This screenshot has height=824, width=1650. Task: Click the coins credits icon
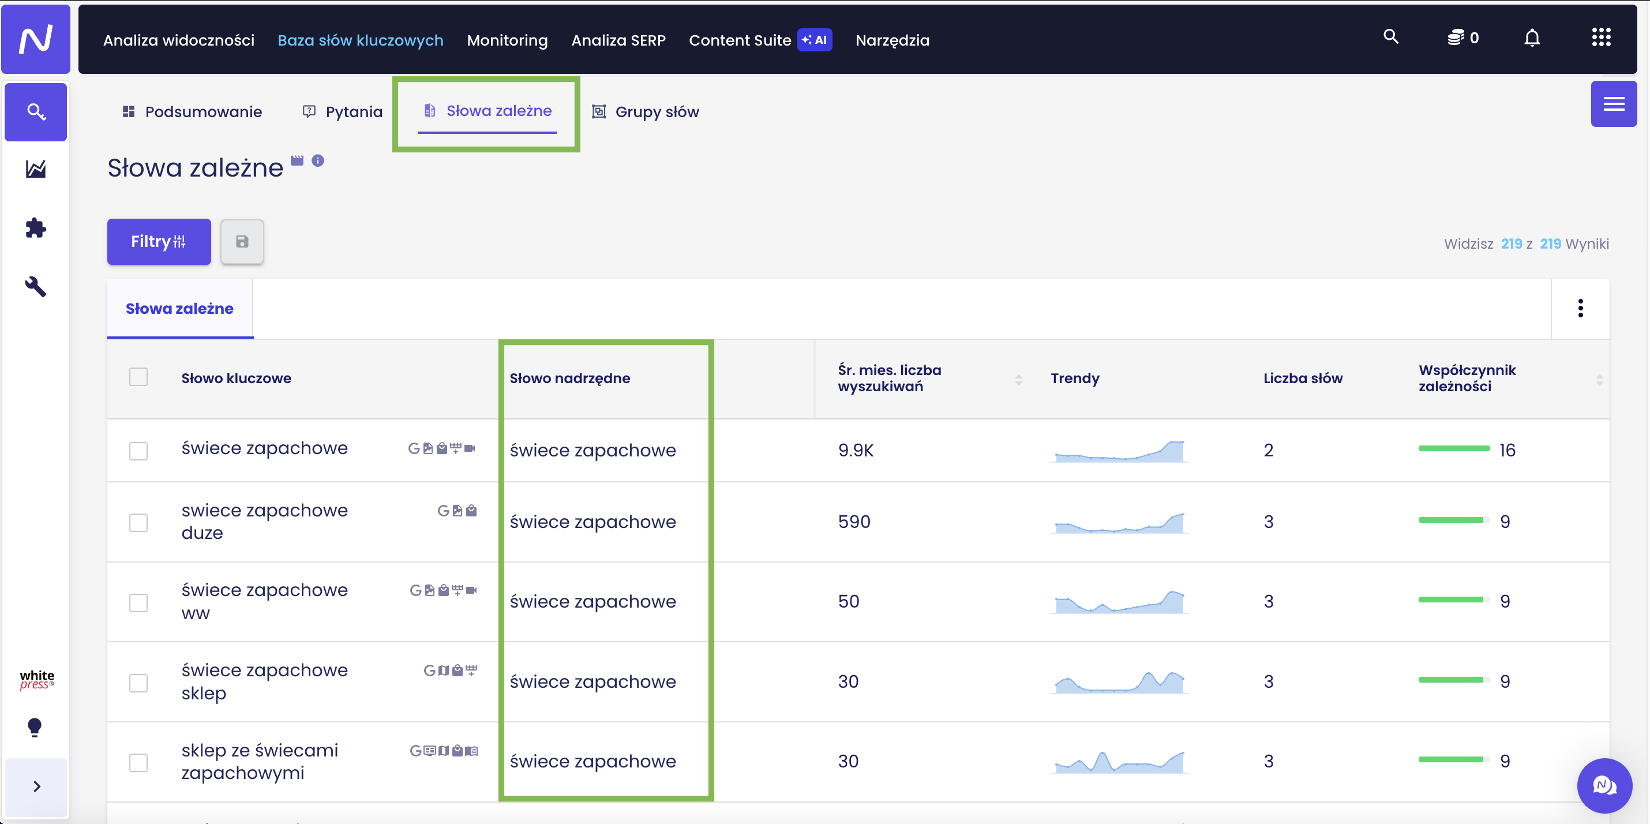click(1455, 38)
